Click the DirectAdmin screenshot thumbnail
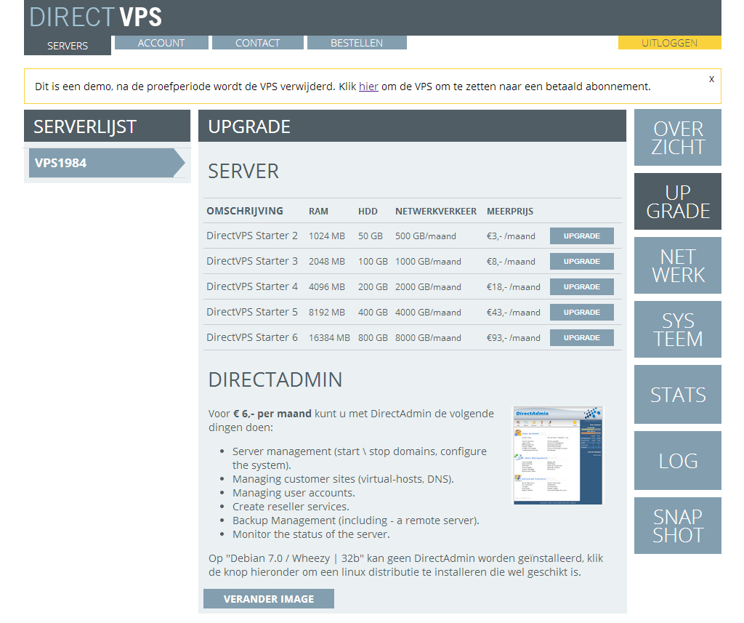Image resolution: width=744 pixels, height=623 pixels. click(558, 456)
